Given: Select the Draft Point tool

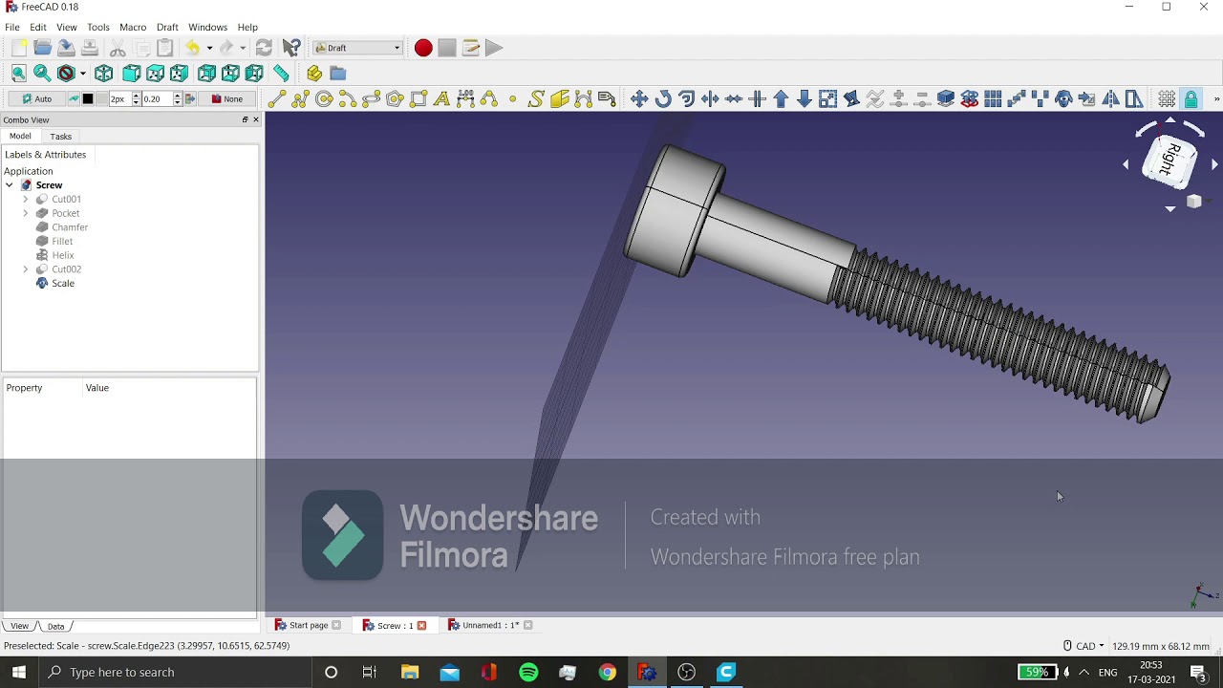Looking at the screenshot, I should [513, 99].
